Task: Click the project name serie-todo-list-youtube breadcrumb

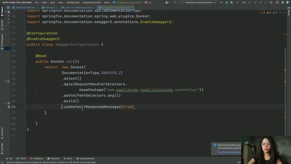Action: 17,2
